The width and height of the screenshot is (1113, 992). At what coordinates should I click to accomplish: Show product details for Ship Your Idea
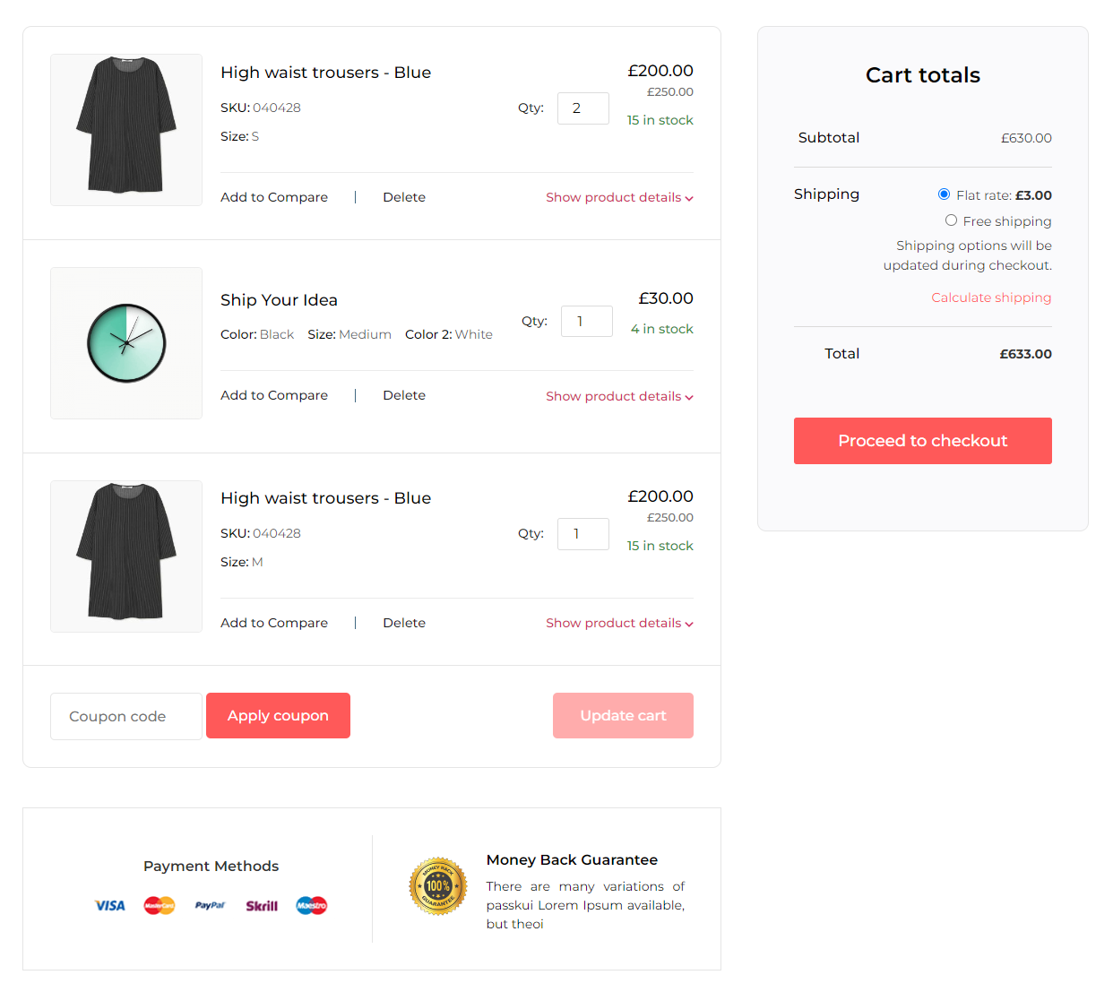pos(619,397)
